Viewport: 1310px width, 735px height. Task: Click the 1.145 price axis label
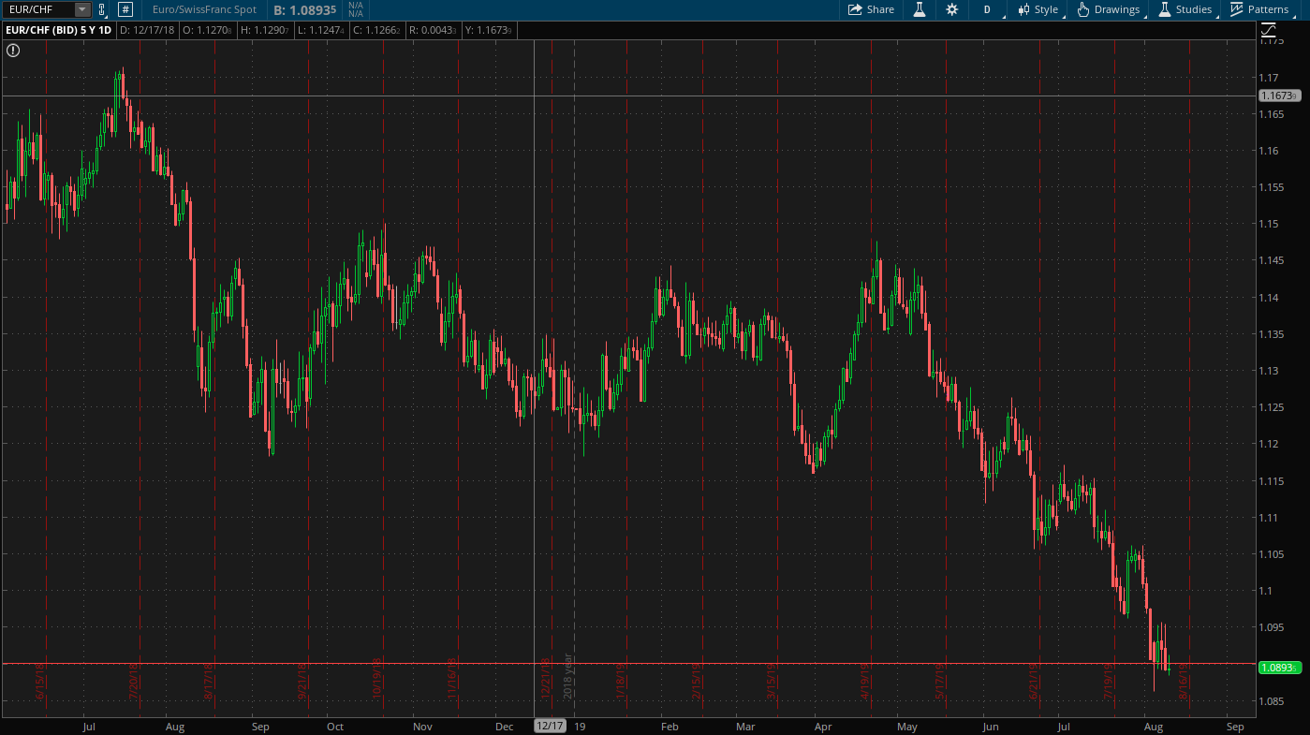[x=1273, y=260]
